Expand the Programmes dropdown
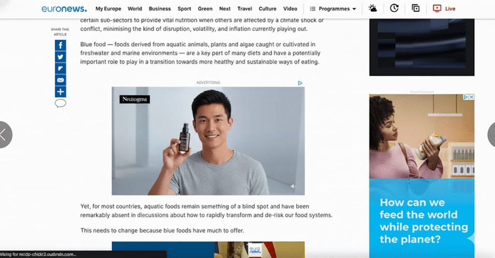This screenshot has height=258, width=495. (333, 9)
